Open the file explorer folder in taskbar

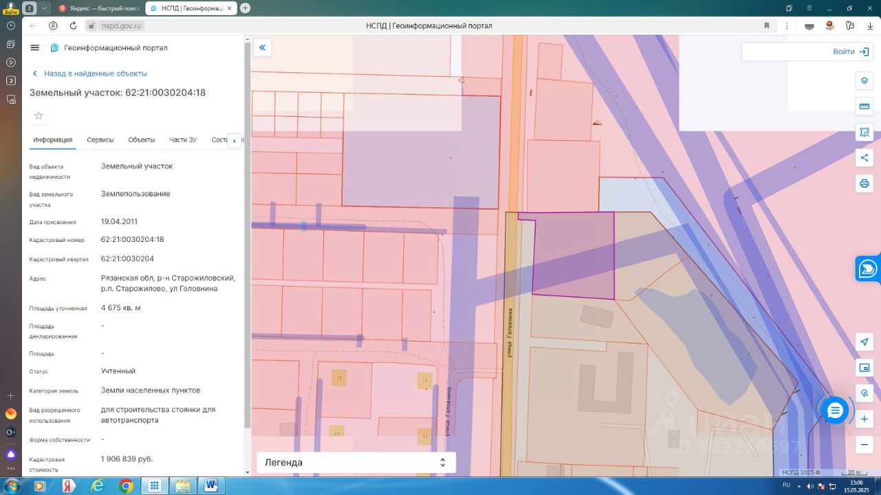pyautogui.click(x=183, y=486)
